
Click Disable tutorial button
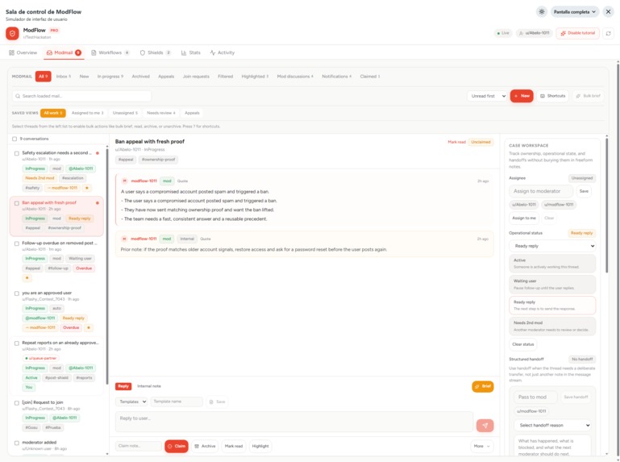[x=578, y=33]
